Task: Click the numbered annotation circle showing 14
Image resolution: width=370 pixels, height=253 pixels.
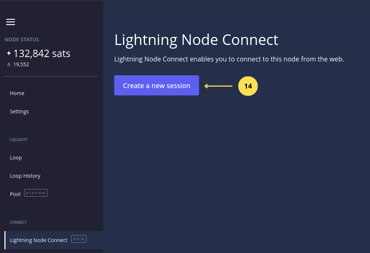Action: click(x=248, y=86)
